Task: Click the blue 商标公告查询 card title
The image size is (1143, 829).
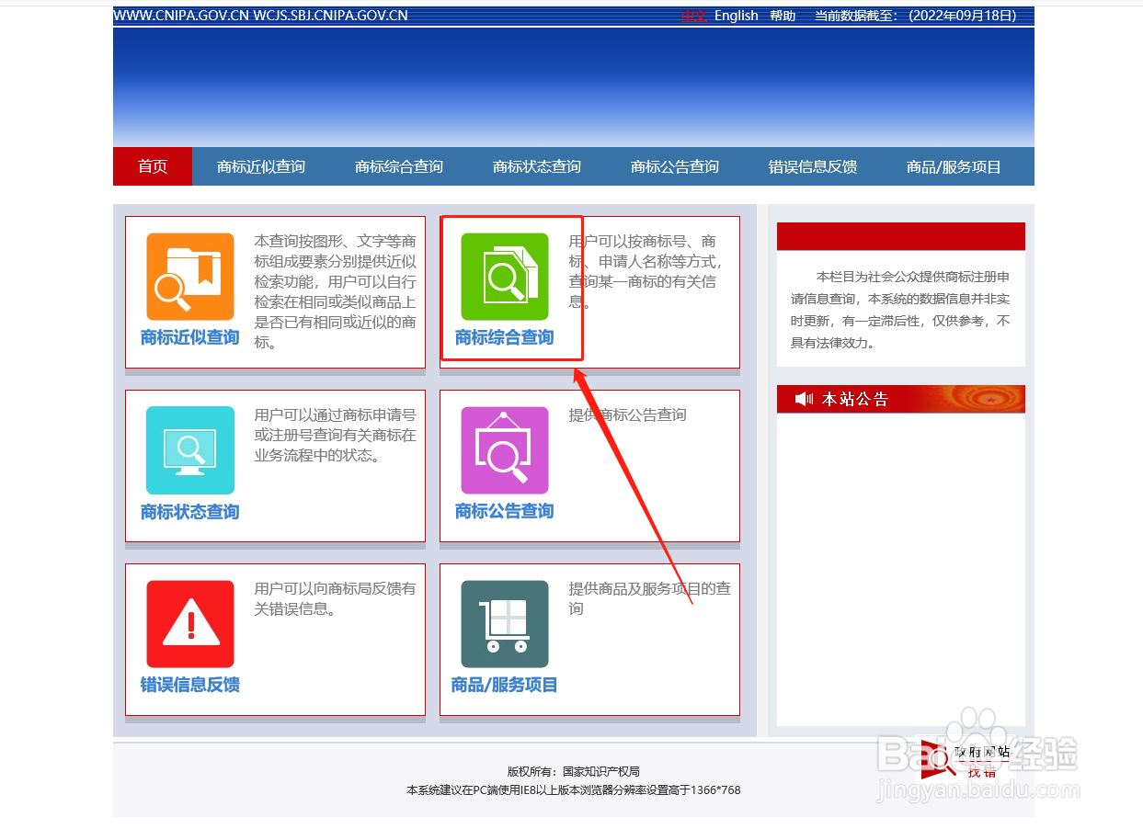Action: [x=505, y=511]
